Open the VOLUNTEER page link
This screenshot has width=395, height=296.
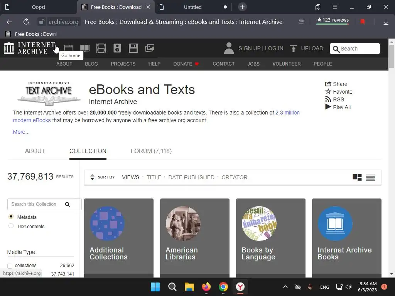click(x=287, y=64)
